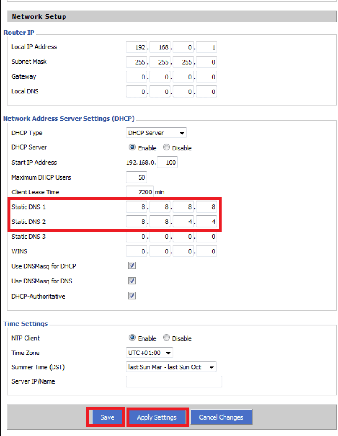The image size is (338, 436).
Task: Toggle Use DNSMasq for DNS checkbox
Action: 132,281
